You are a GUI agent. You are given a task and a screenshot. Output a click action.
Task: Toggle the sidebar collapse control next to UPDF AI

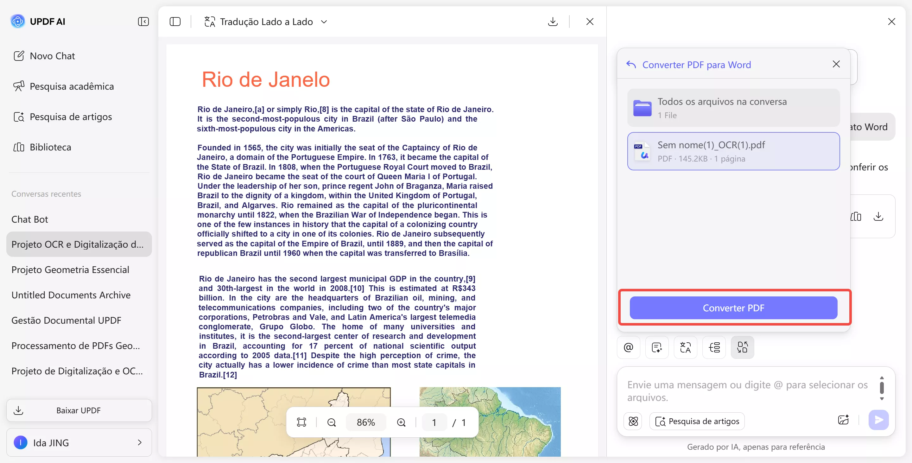coord(143,22)
